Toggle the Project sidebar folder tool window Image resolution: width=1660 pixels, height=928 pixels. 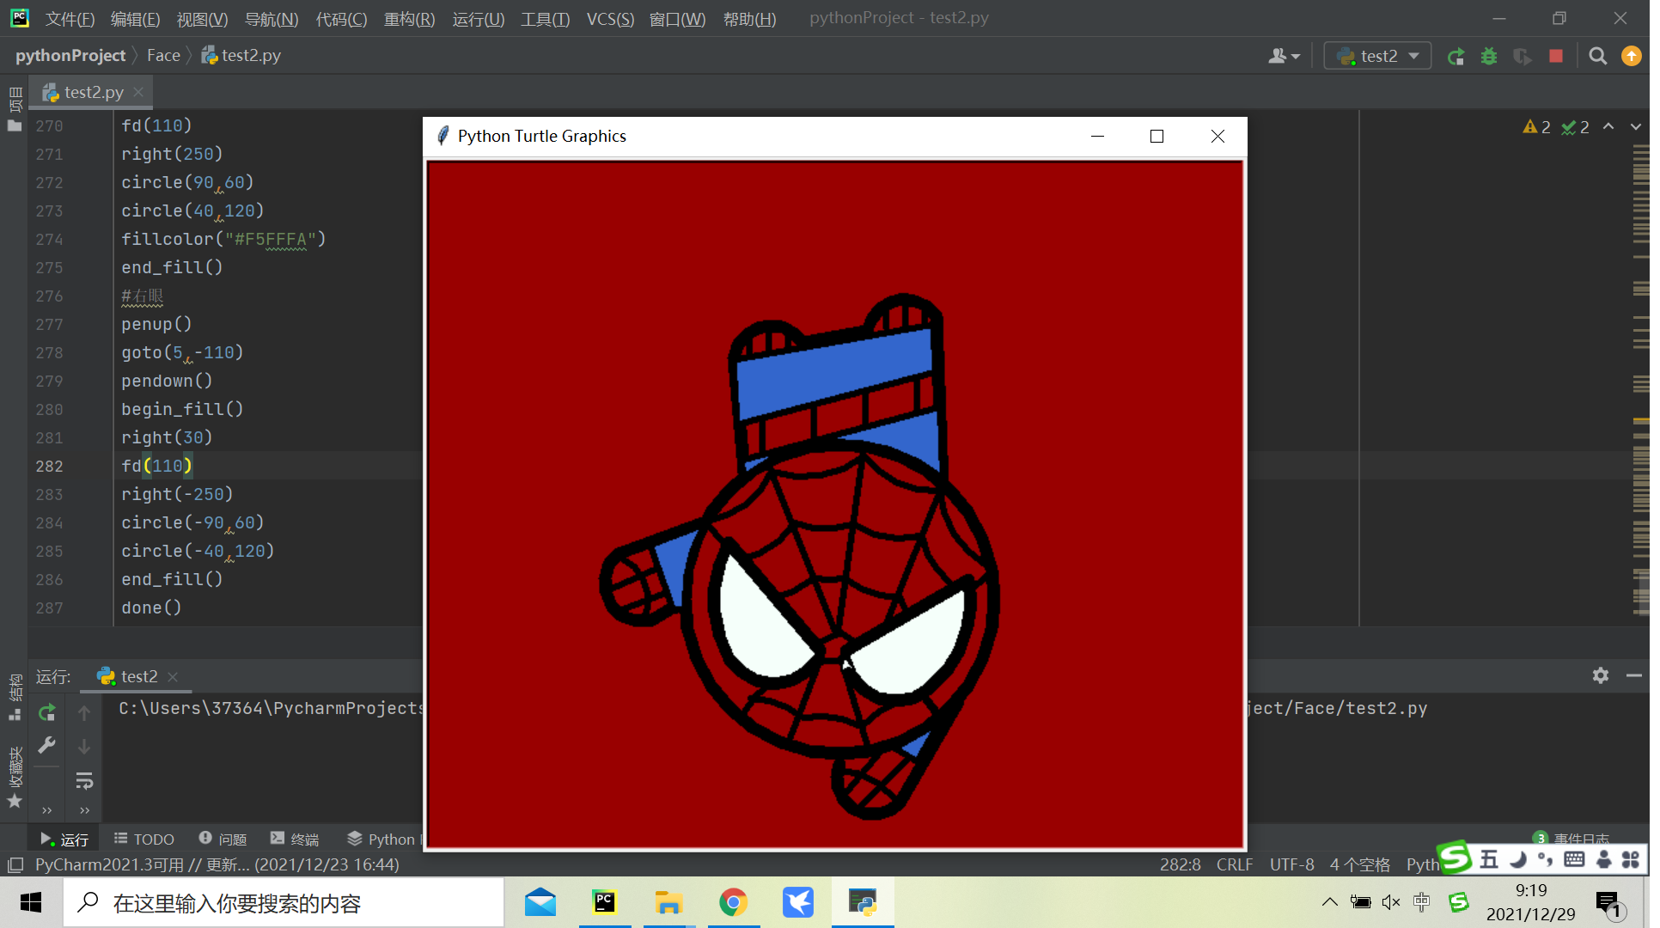(x=15, y=126)
